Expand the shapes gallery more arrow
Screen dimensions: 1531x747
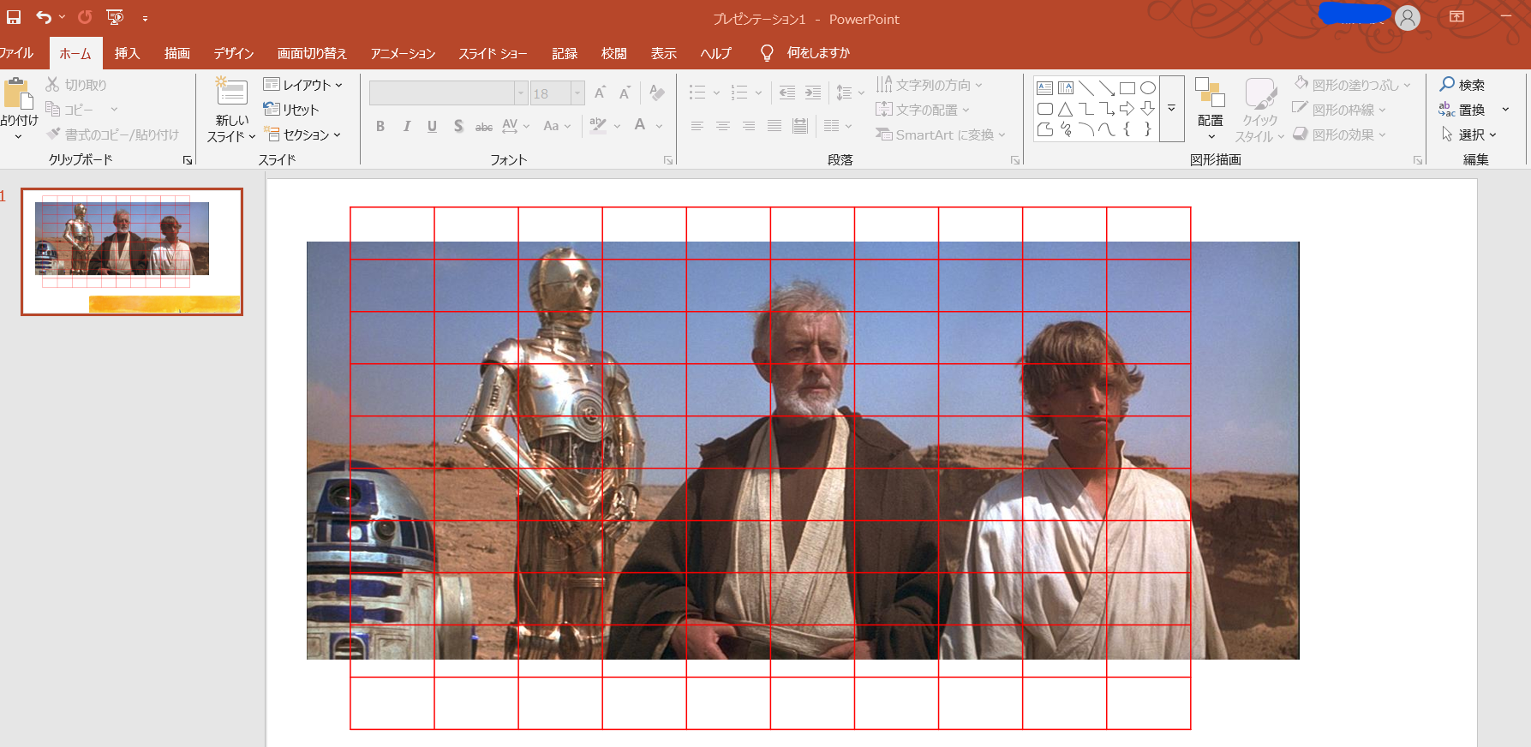(1171, 109)
